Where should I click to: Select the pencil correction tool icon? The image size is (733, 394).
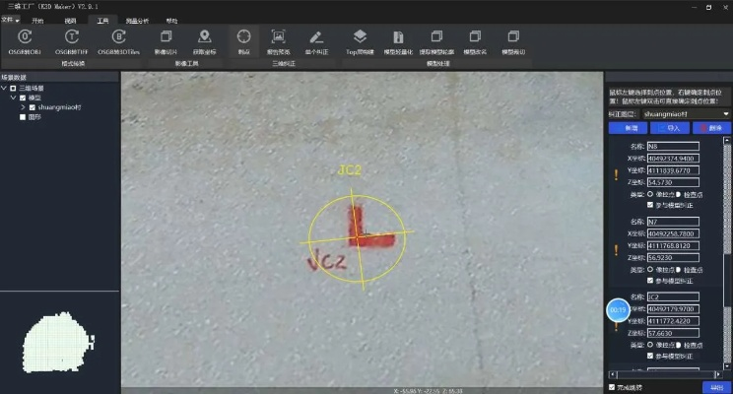pos(315,38)
